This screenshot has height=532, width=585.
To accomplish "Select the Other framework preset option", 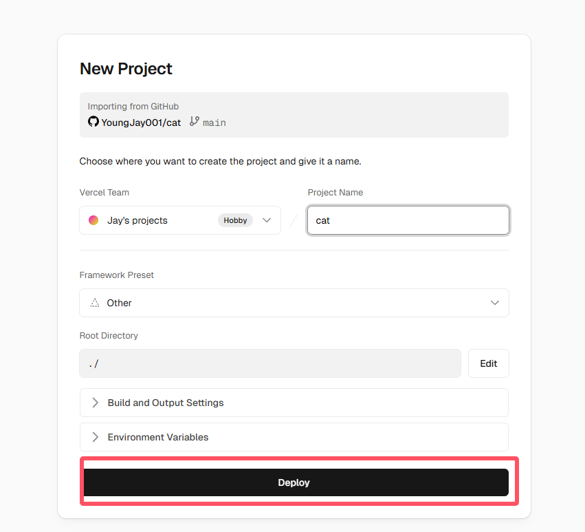I will pyautogui.click(x=118, y=303).
